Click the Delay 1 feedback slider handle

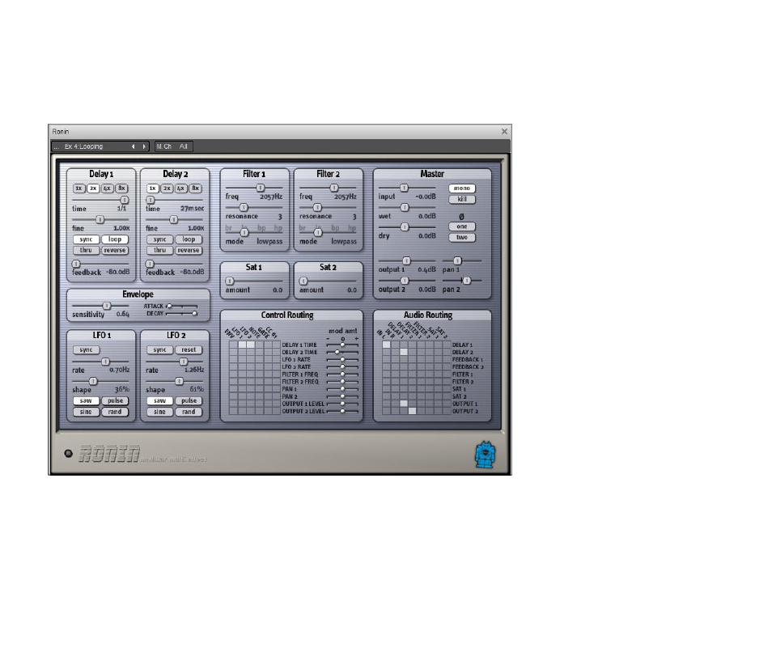tap(76, 264)
